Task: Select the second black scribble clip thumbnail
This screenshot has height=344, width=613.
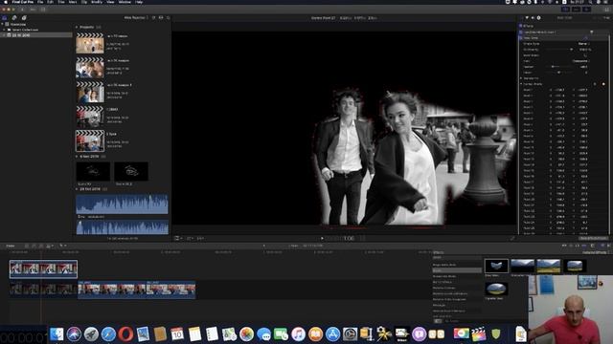Action: coord(131,171)
